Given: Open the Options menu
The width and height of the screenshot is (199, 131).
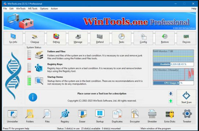Looking at the screenshot, I should tap(44, 9).
